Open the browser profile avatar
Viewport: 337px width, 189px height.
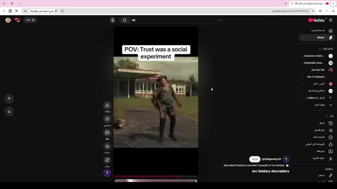(10, 11)
